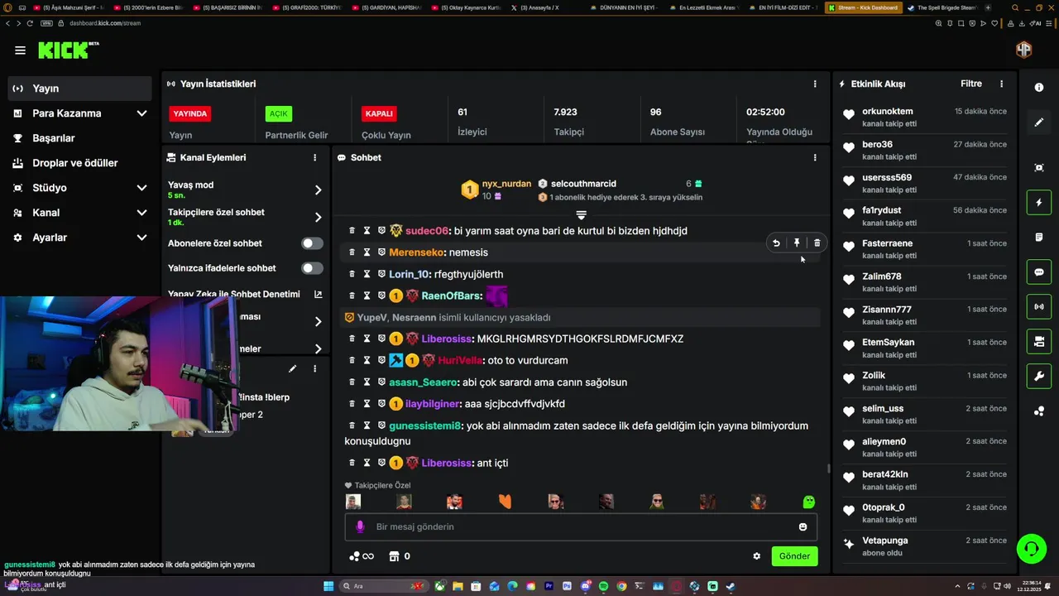
Task: Open the Spotify icon in the taskbar
Action: point(603,586)
